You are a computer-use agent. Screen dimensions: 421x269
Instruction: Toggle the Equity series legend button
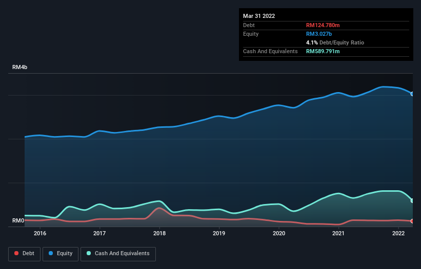[x=61, y=254]
